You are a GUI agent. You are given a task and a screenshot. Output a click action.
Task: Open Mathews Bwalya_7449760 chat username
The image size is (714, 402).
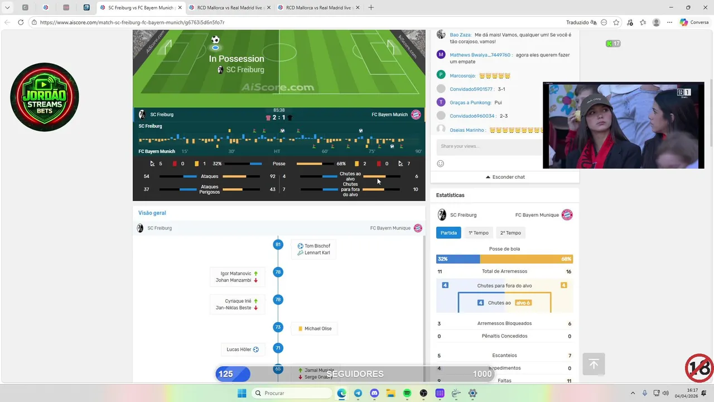click(480, 55)
